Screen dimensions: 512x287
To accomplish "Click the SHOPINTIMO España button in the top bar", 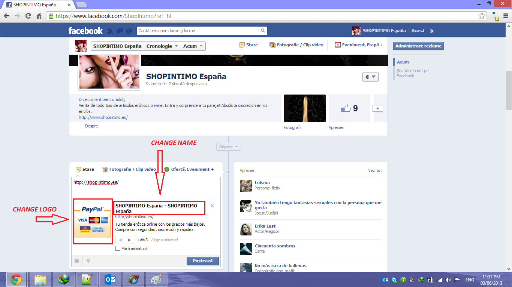I will tap(117, 46).
